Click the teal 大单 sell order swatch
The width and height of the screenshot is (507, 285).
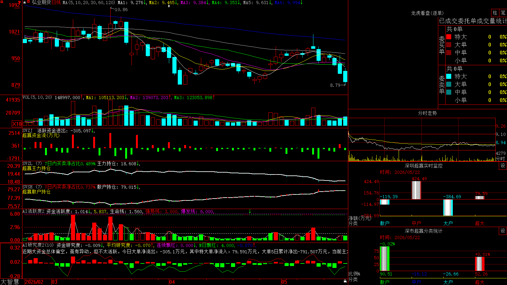tap(449, 84)
